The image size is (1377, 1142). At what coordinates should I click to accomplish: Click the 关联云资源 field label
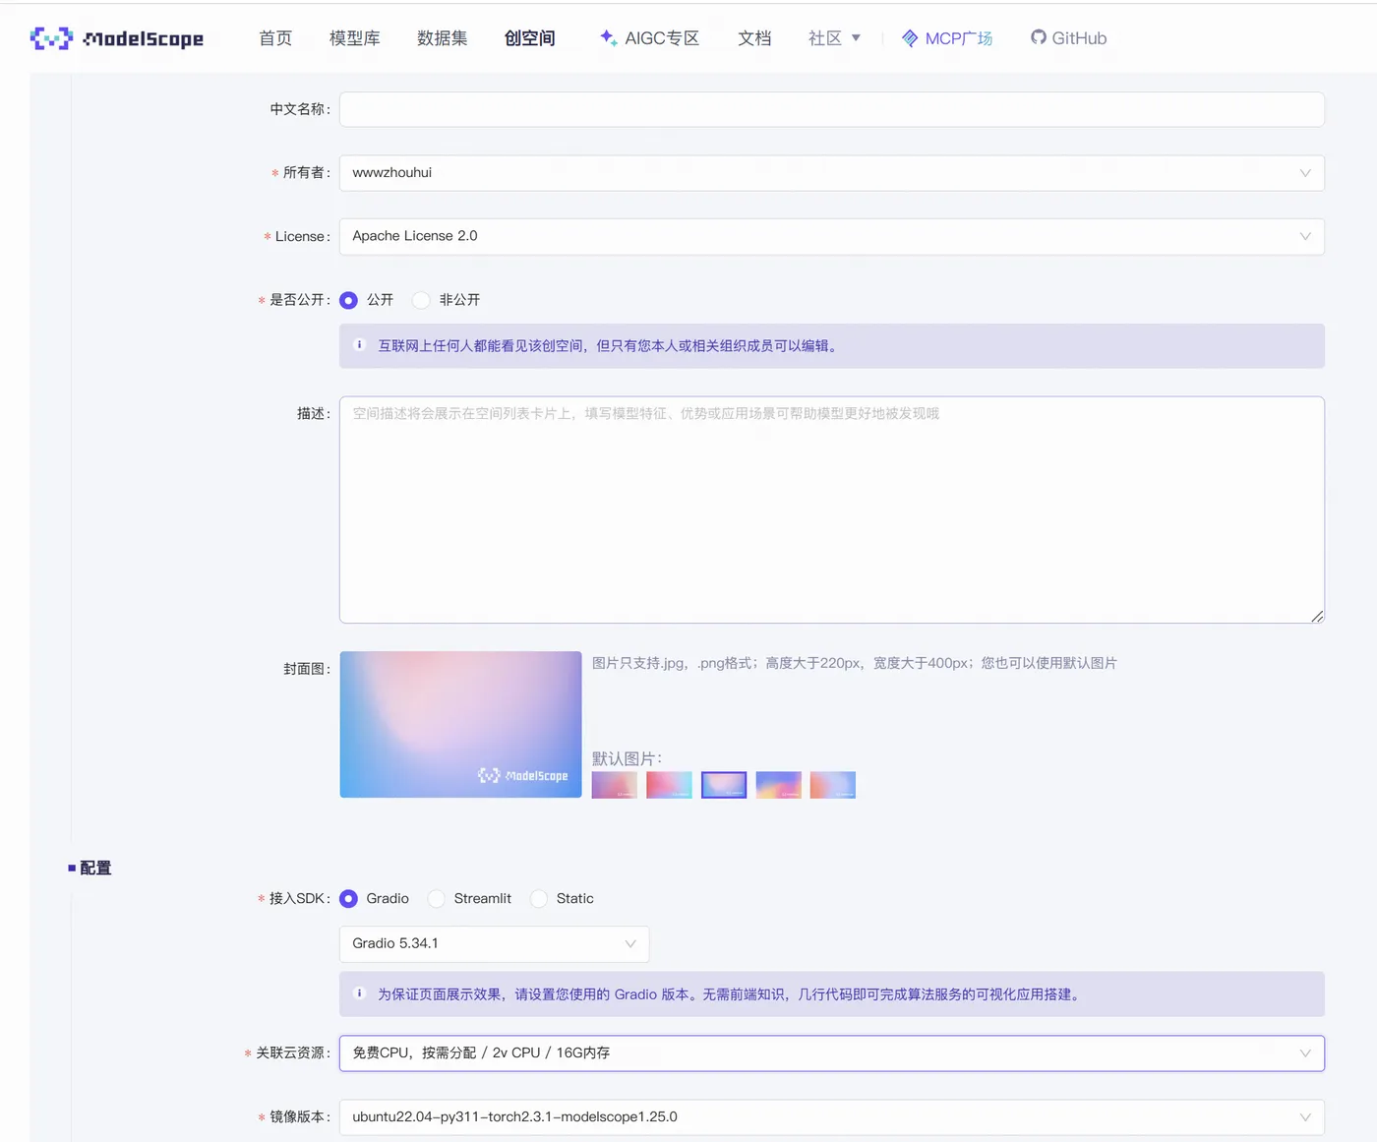point(292,1053)
